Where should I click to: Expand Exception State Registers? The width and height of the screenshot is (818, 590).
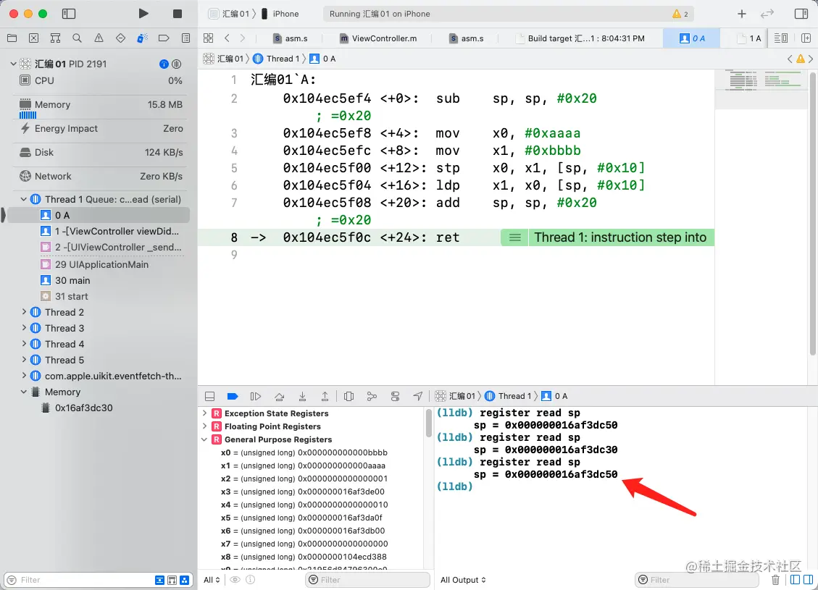point(204,413)
